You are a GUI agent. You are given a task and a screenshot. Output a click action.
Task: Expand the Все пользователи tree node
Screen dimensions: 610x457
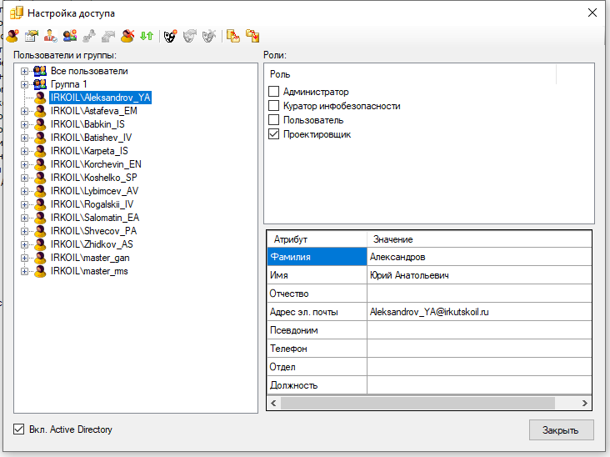(x=24, y=71)
